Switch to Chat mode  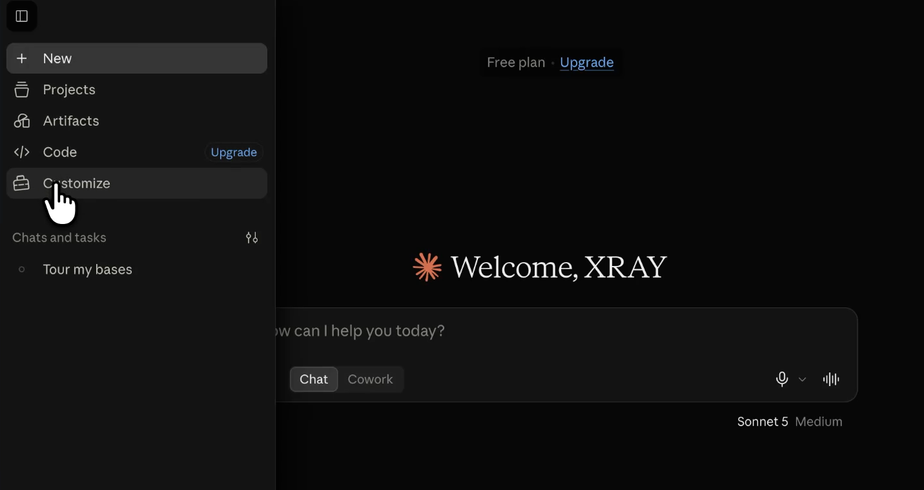point(314,379)
